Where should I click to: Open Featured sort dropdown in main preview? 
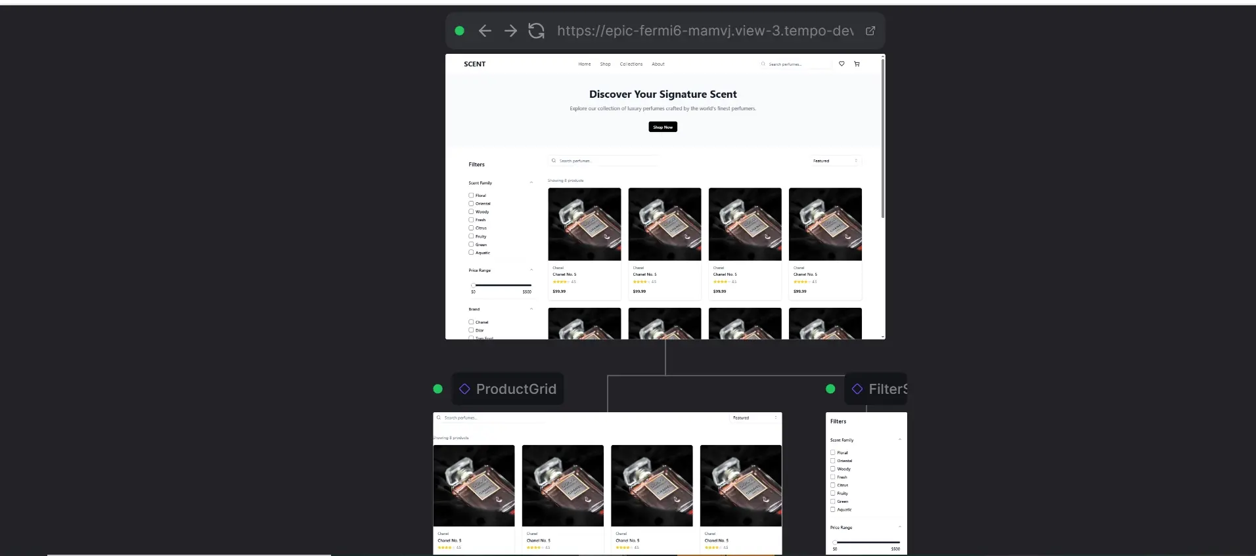click(x=835, y=161)
